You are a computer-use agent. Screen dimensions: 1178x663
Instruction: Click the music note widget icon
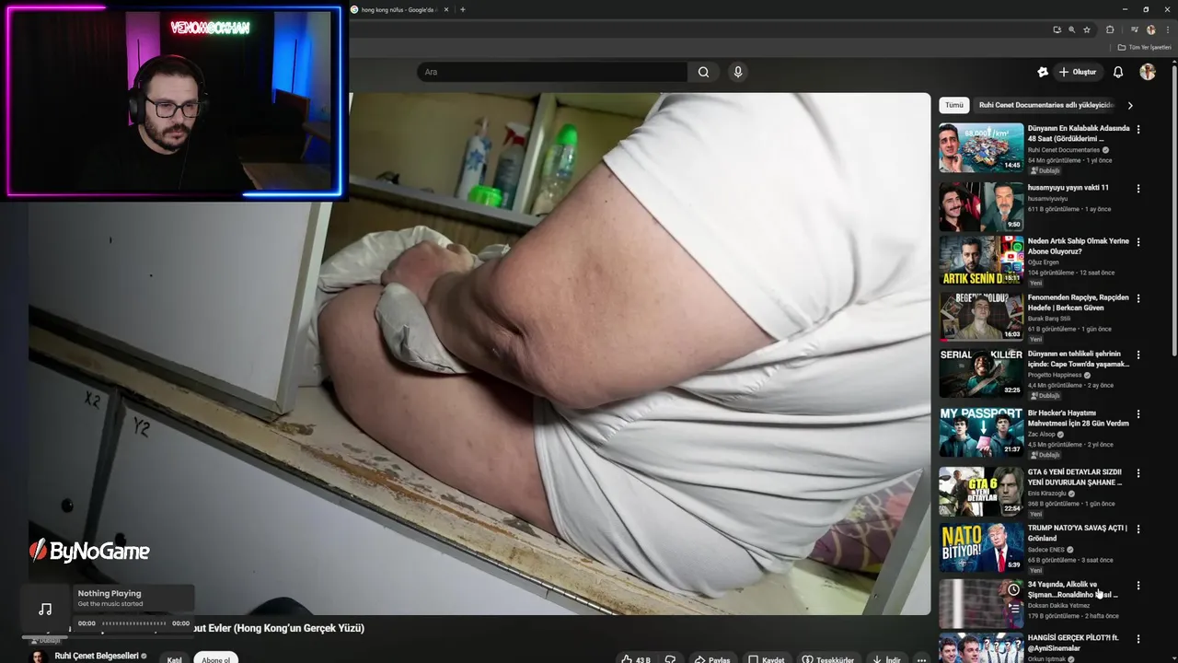(x=45, y=609)
